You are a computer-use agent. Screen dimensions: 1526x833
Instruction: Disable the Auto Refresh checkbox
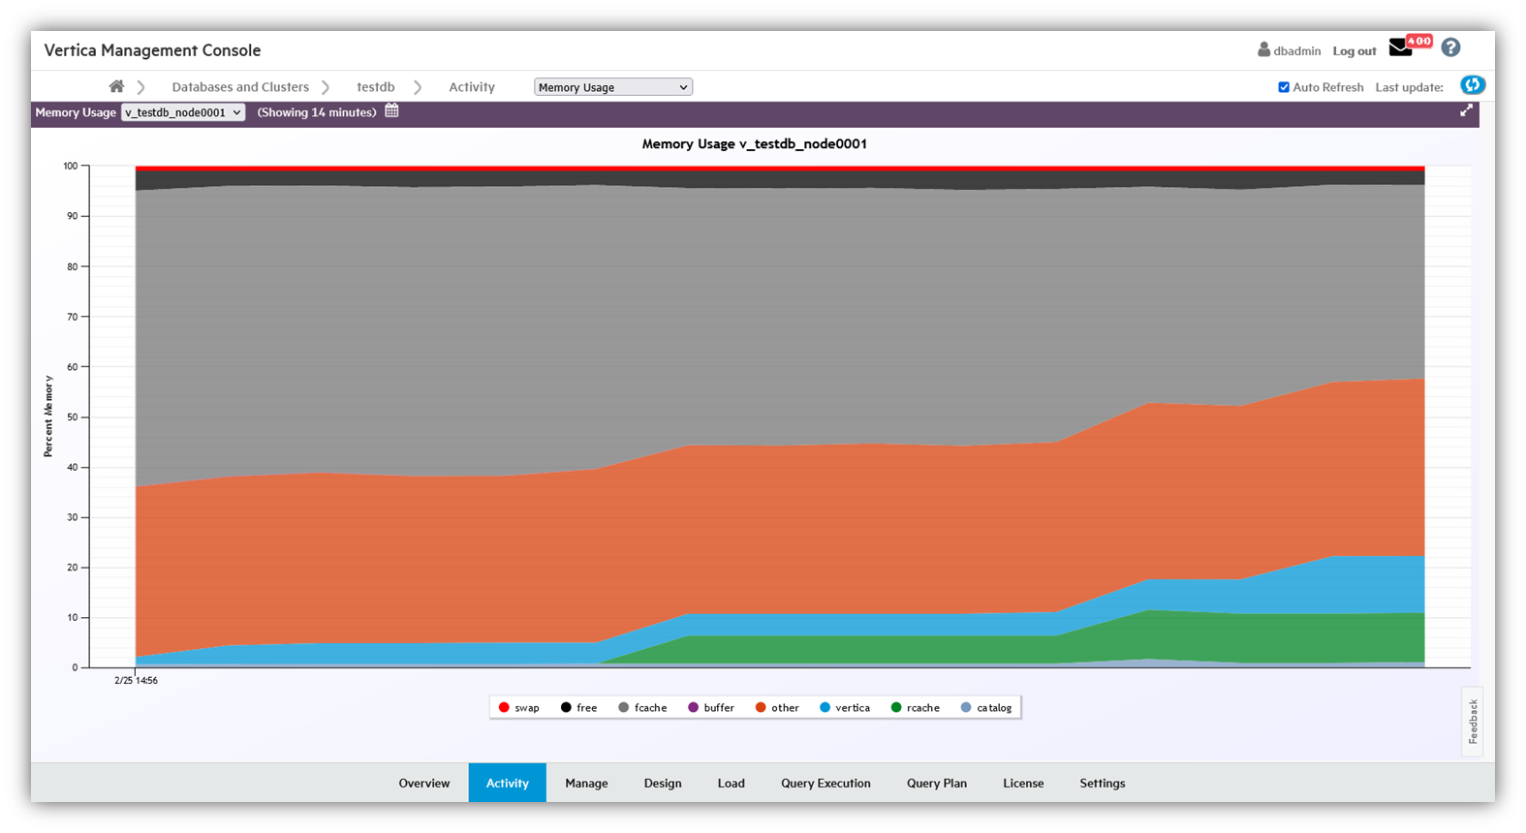click(1284, 87)
